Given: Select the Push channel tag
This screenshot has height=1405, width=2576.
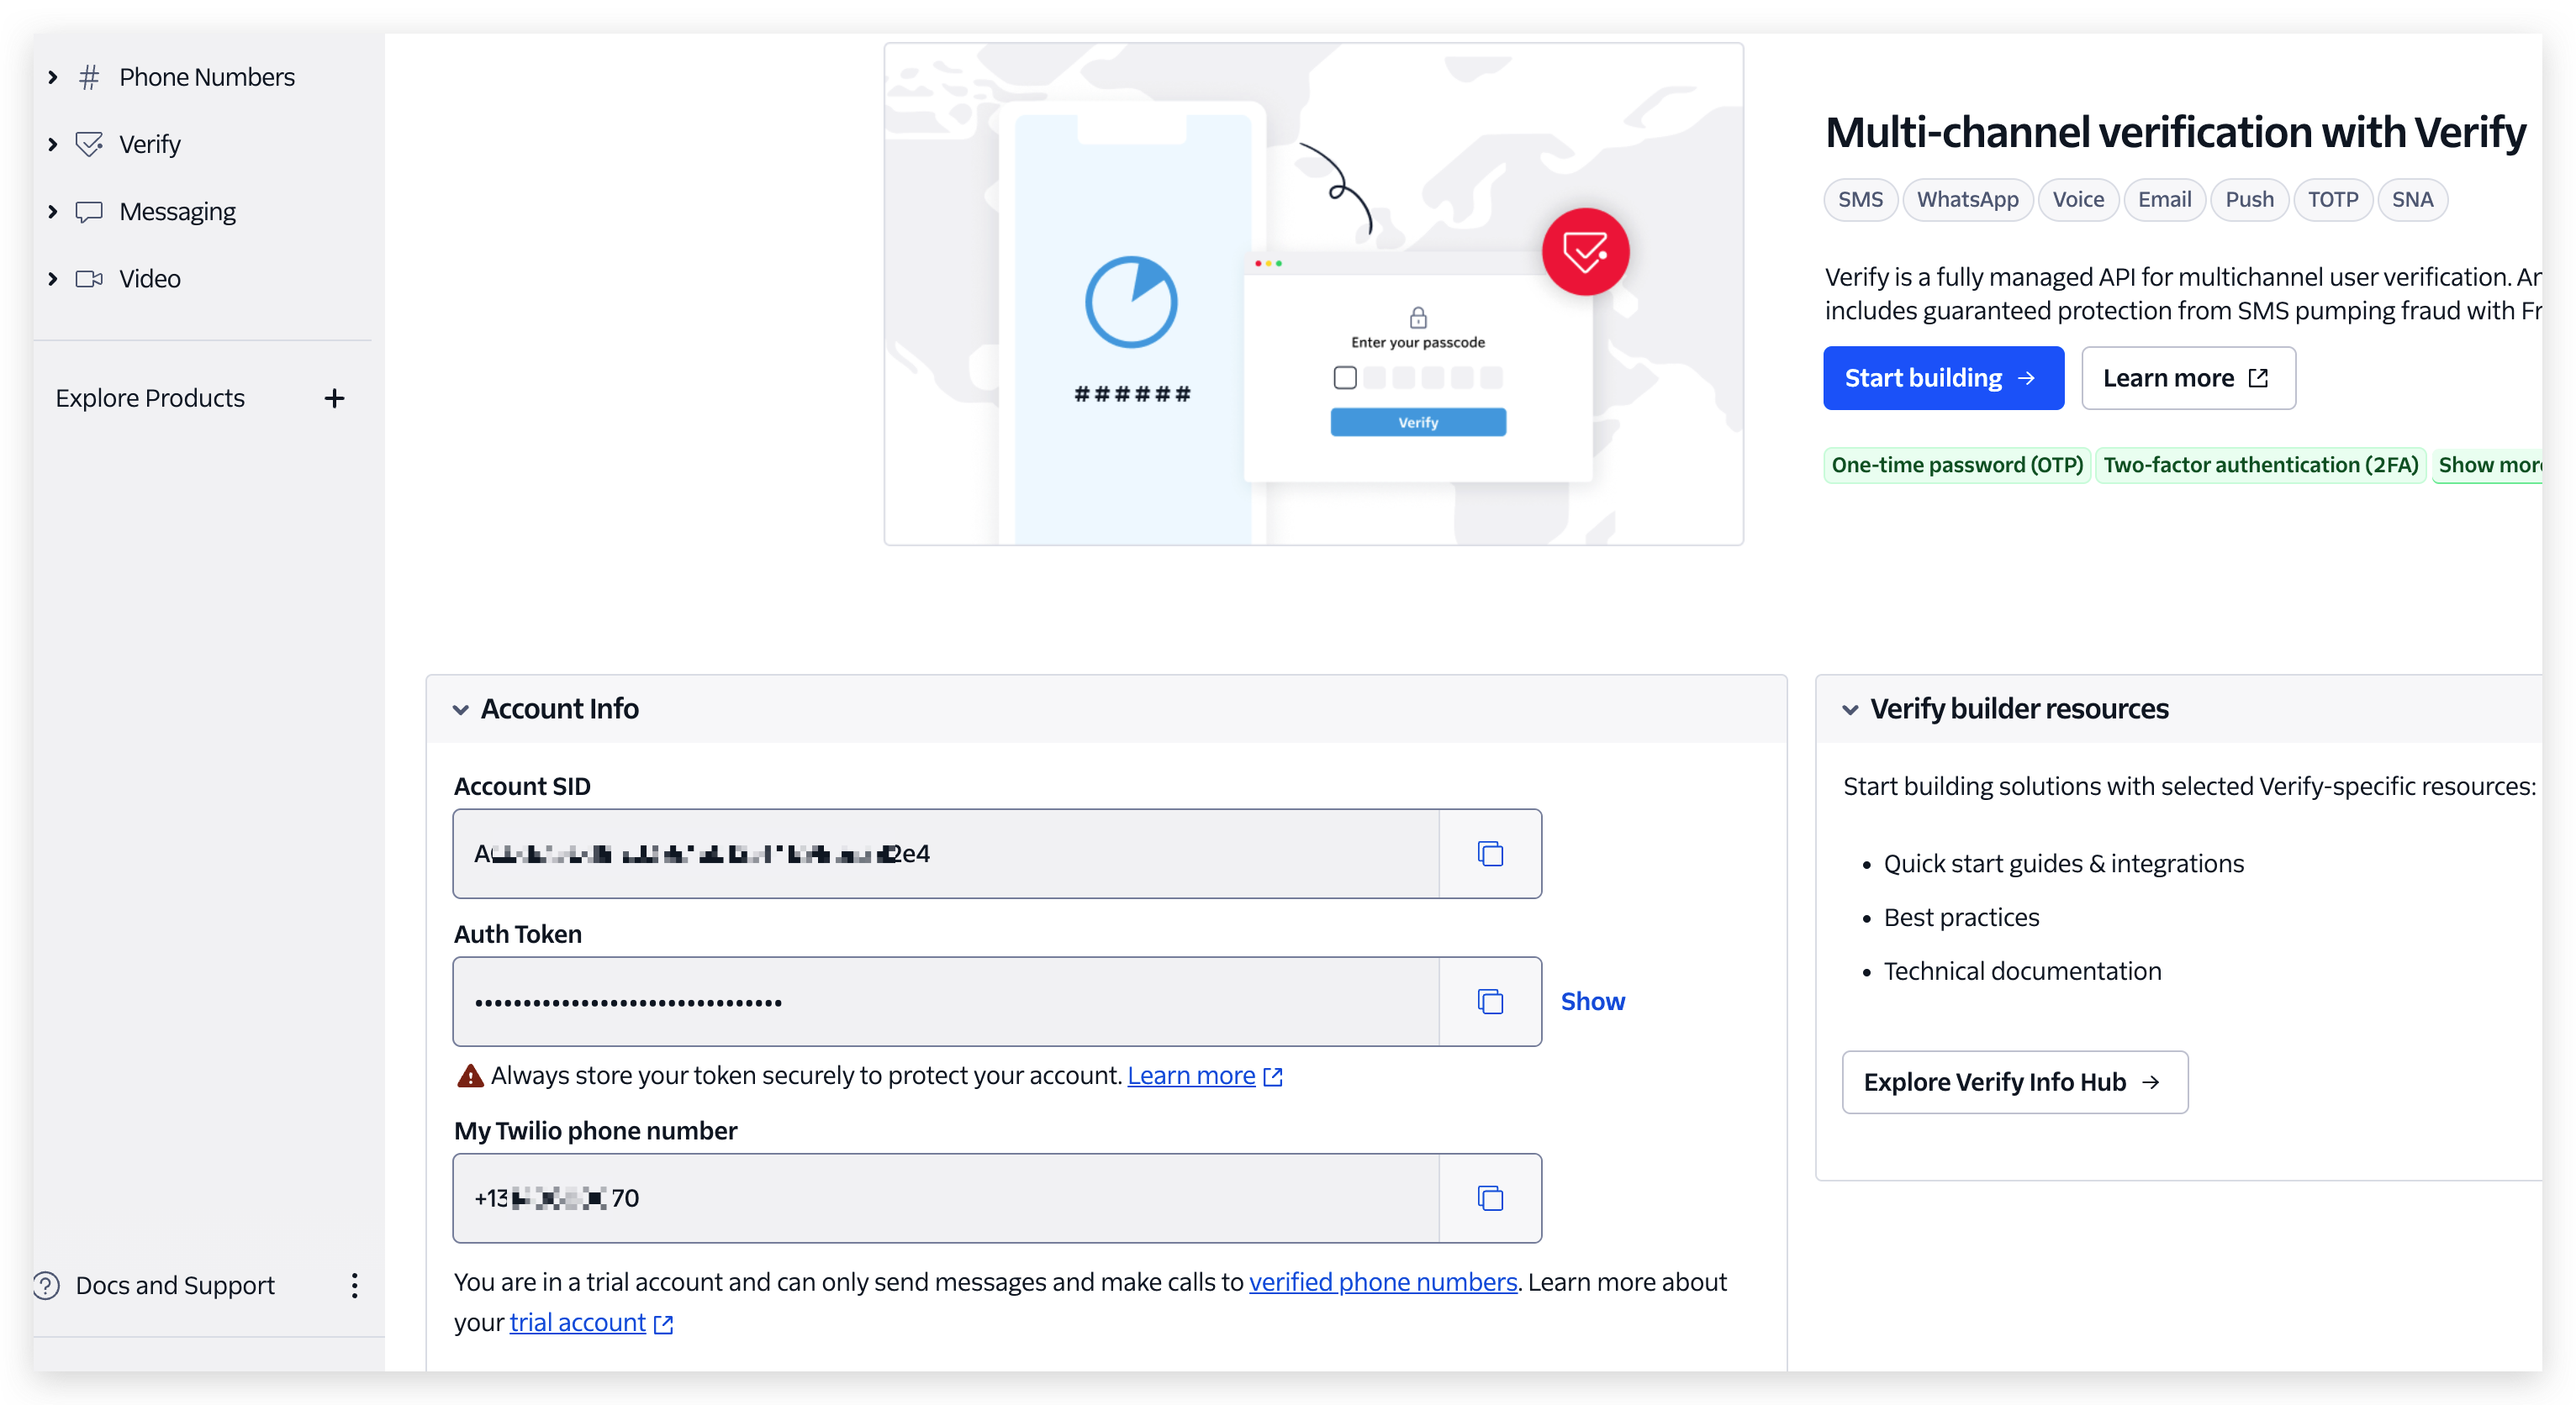Looking at the screenshot, I should [x=2249, y=200].
